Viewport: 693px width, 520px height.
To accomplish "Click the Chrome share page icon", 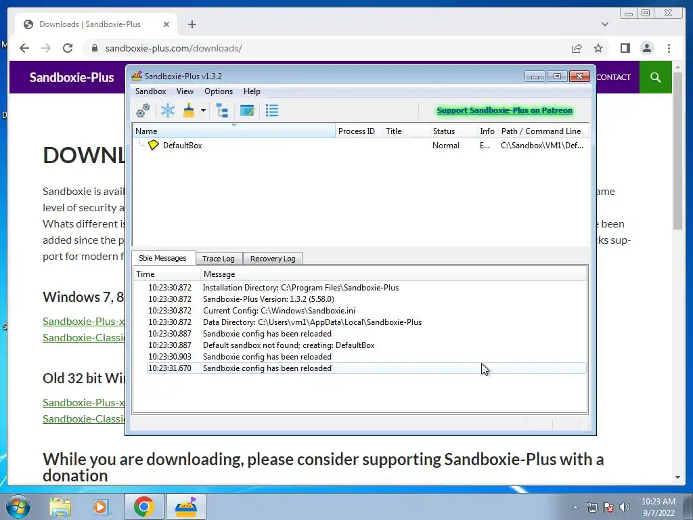I will tap(577, 48).
